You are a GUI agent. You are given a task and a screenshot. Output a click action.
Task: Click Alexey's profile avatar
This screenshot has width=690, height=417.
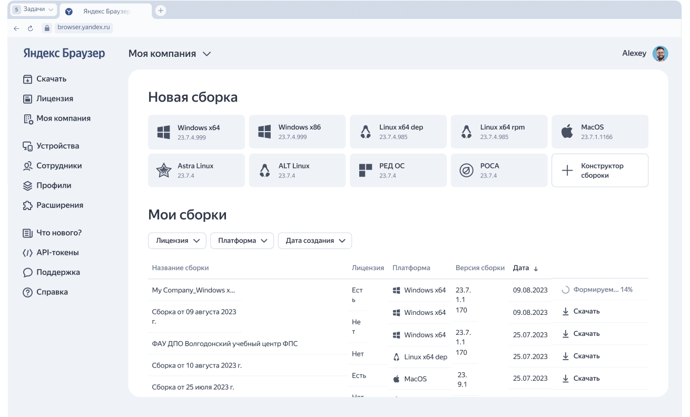pos(661,54)
